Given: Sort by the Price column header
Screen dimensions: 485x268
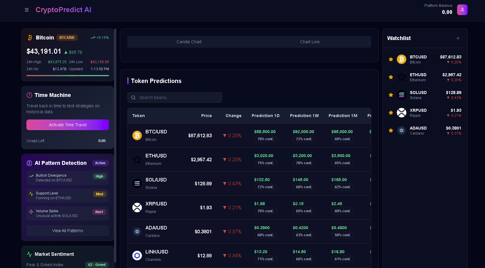Looking at the screenshot, I should [x=207, y=116].
